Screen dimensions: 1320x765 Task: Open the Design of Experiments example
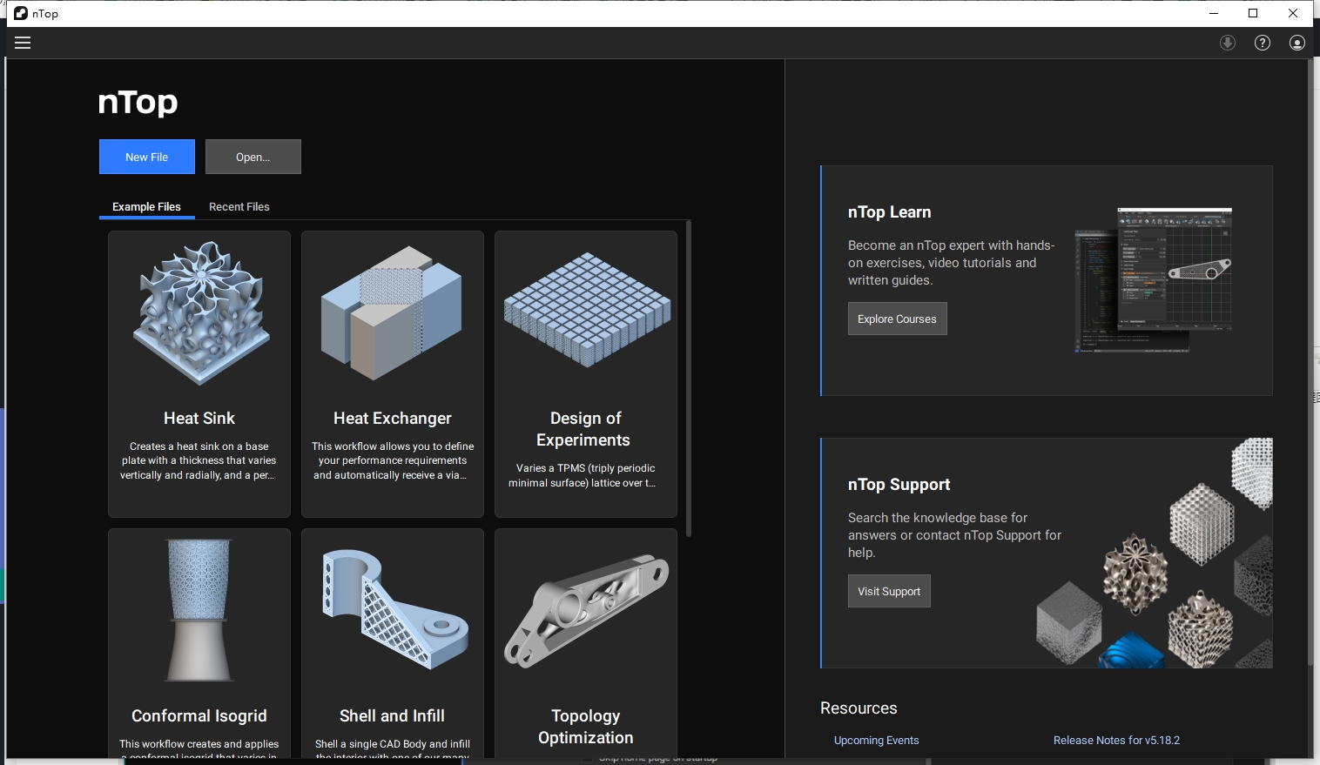coord(586,374)
